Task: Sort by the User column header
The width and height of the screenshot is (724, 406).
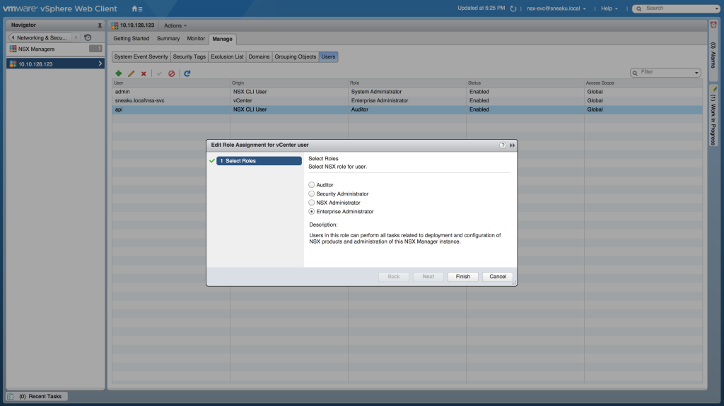Action: [171, 83]
